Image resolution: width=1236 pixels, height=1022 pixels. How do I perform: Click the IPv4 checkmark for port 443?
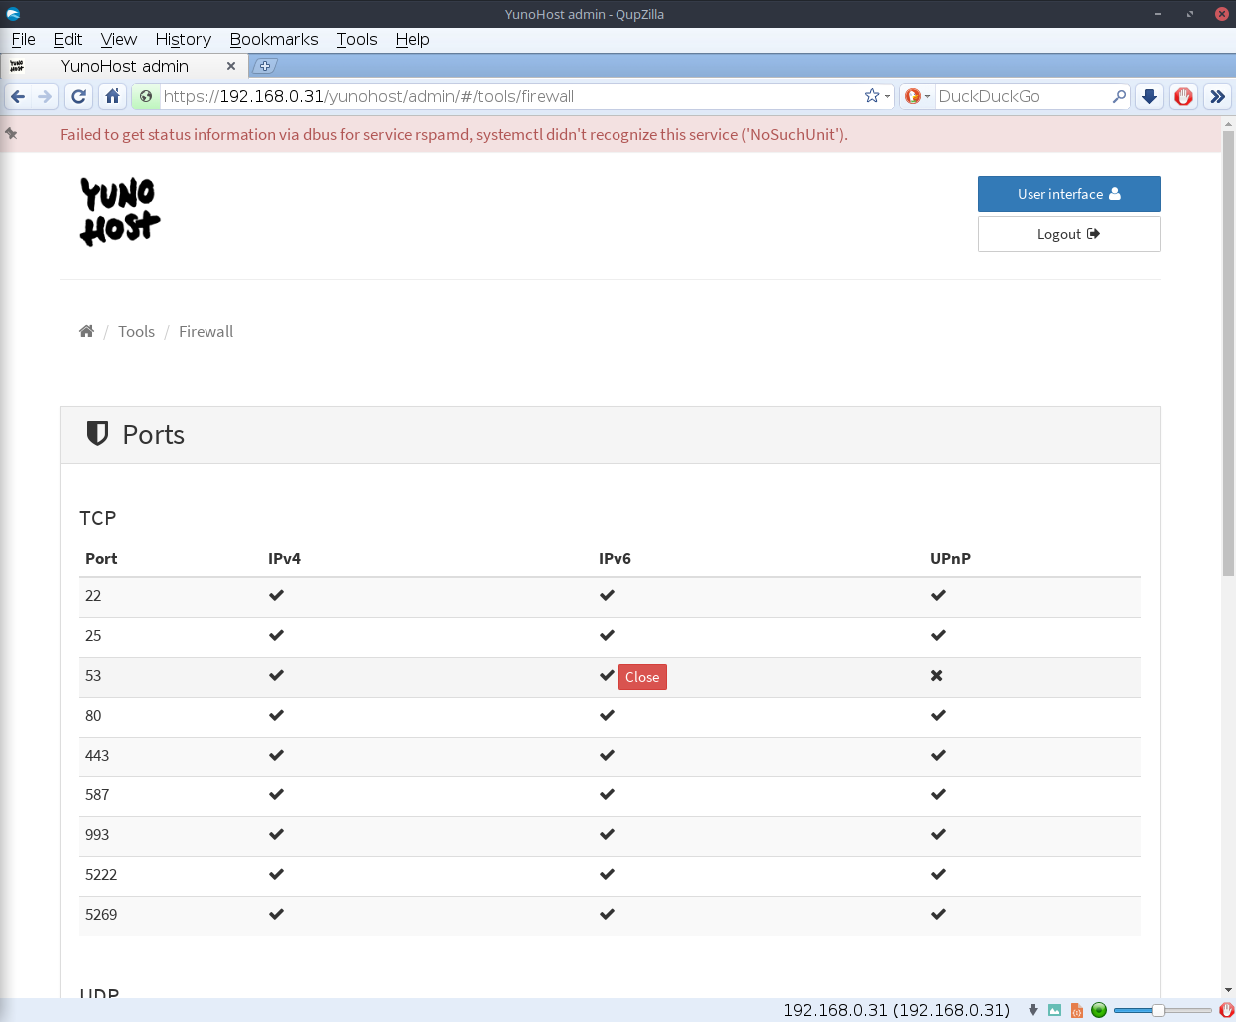click(276, 755)
